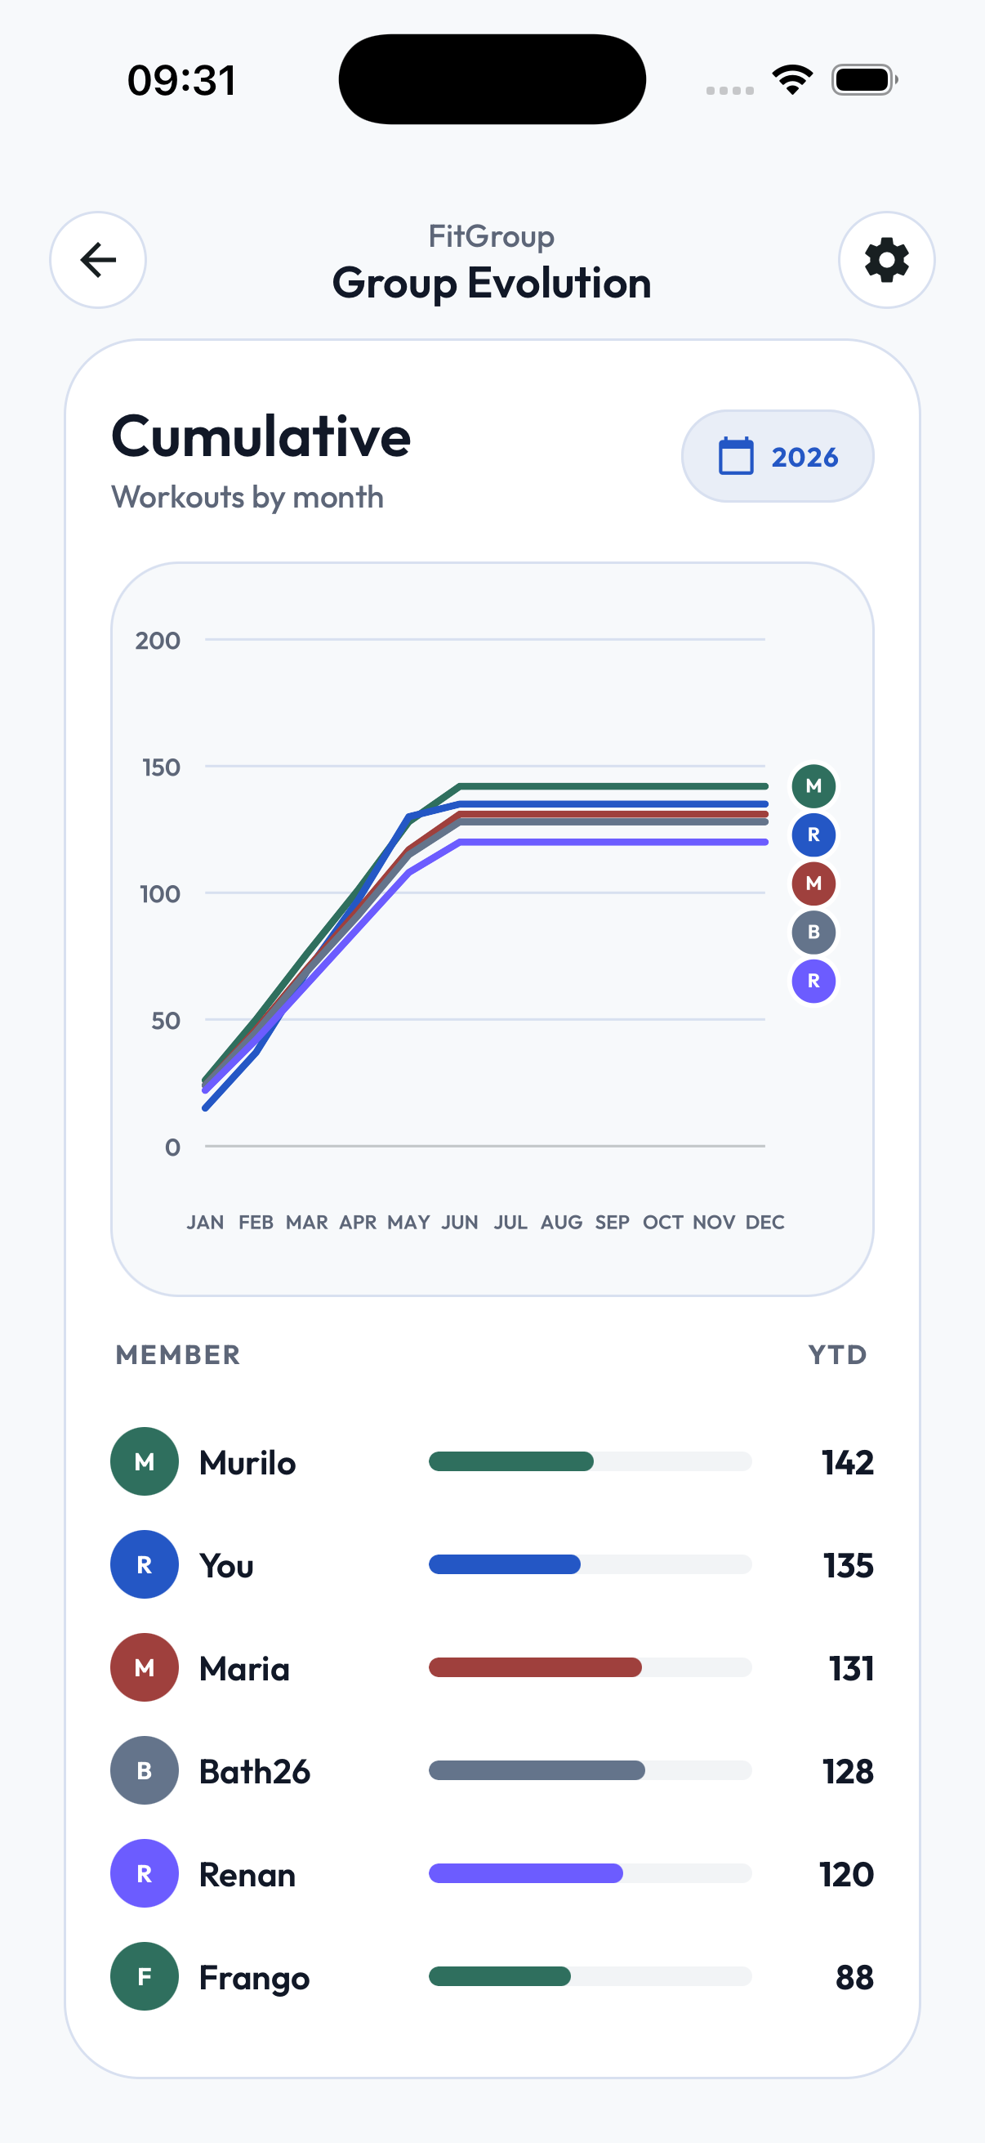The height and width of the screenshot is (2143, 985).
Task: Tap the calendar icon next to 2026
Action: [736, 456]
